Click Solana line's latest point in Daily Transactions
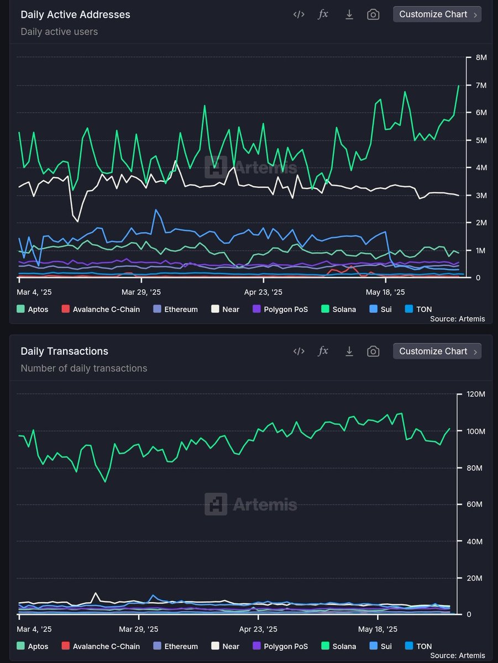498x663 pixels. coord(449,429)
